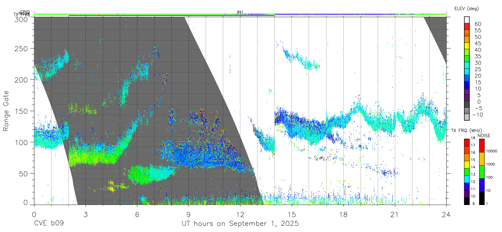Select the red swatch in the TX FRQ legend
The height and width of the screenshot is (232, 502).
[467, 142]
